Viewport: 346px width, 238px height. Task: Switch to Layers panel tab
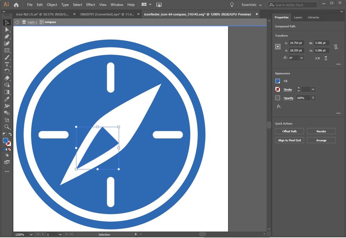pos(298,17)
